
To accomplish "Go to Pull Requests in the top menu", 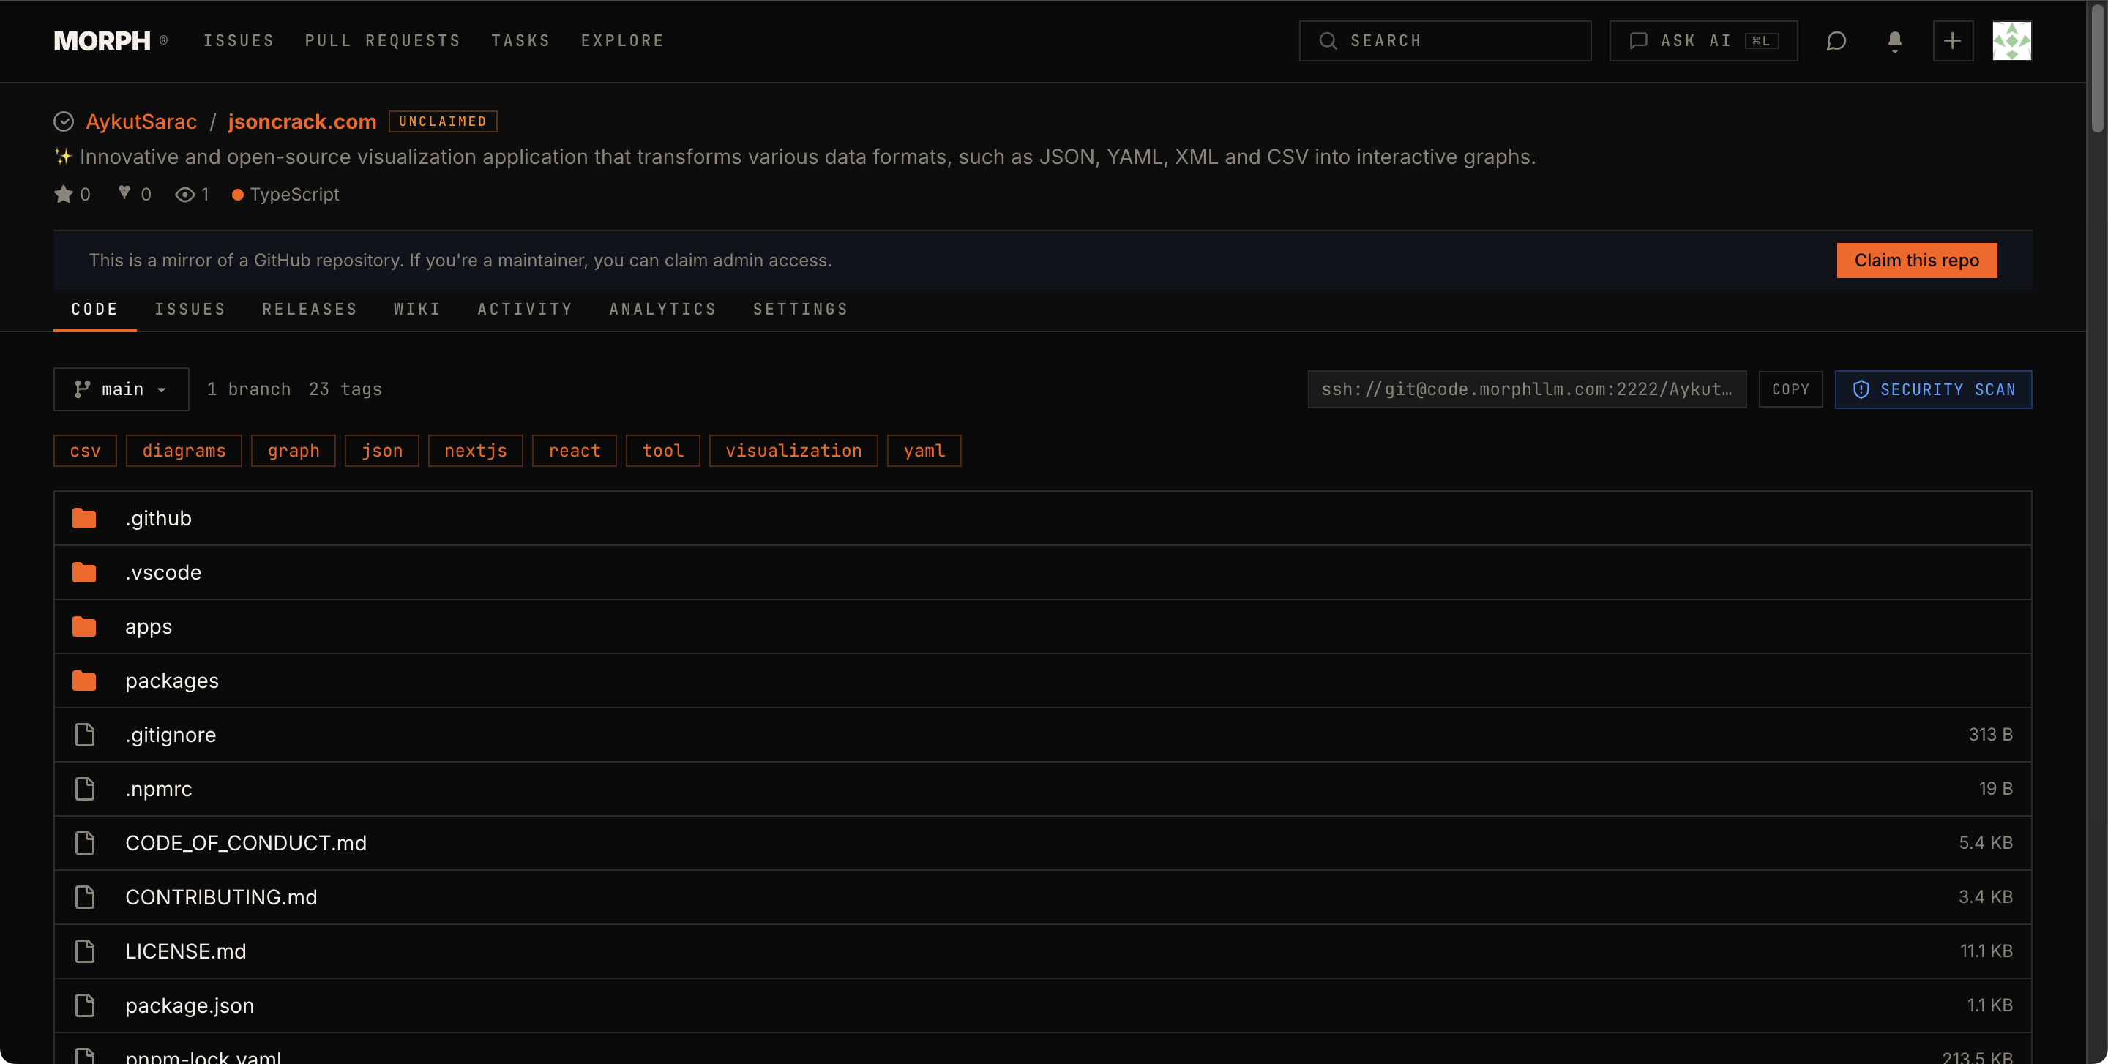I will pyautogui.click(x=382, y=40).
